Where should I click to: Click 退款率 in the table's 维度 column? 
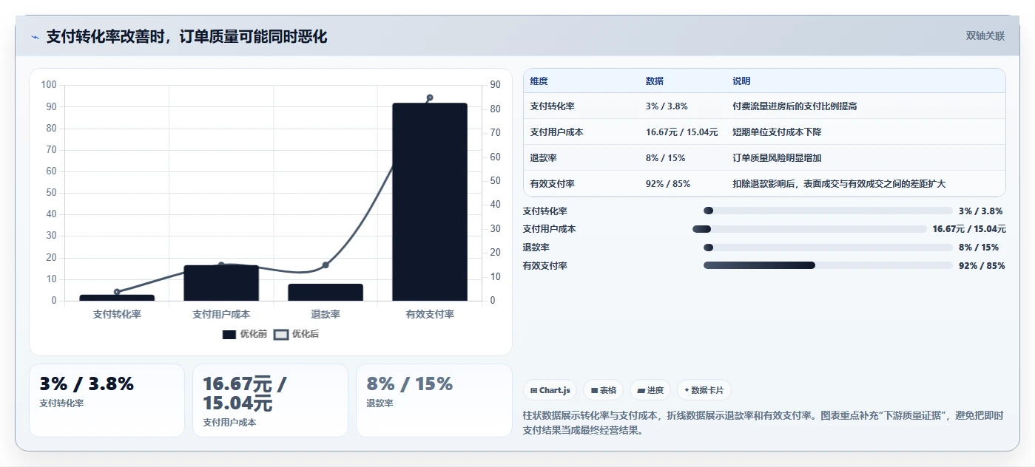tap(543, 158)
